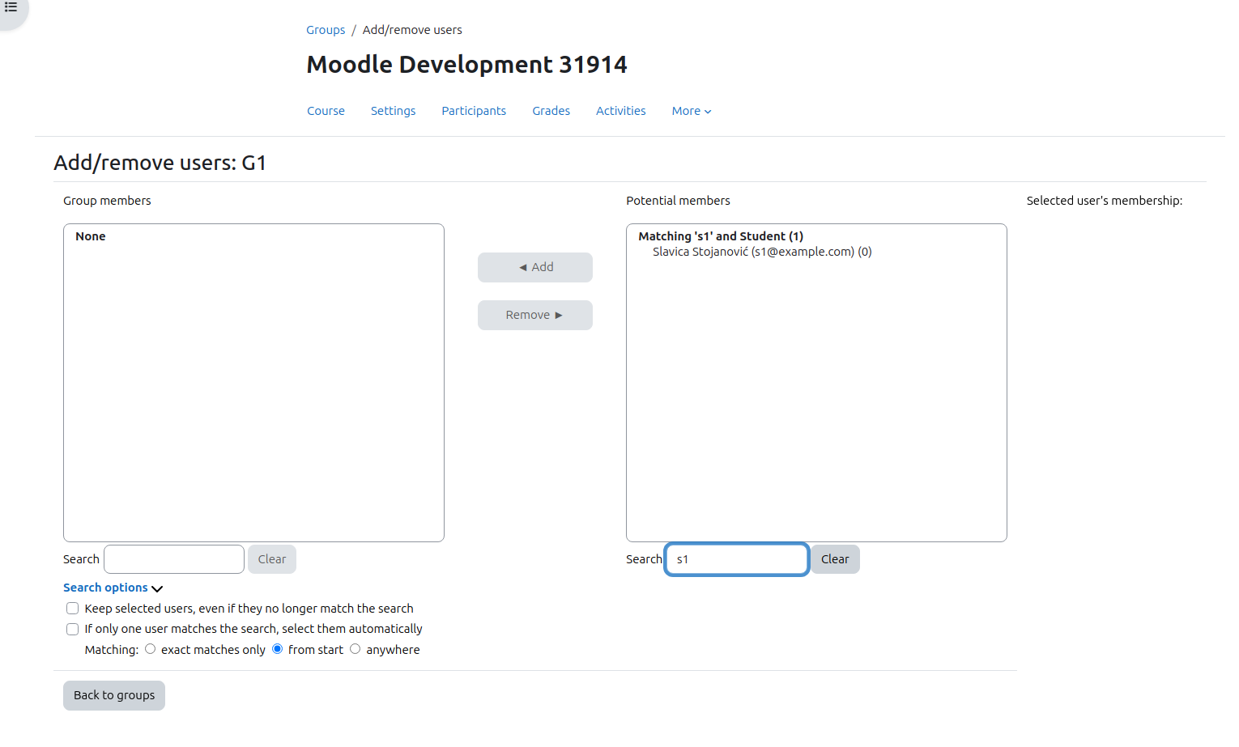Go to the Groups breadcrumb link

(x=326, y=30)
